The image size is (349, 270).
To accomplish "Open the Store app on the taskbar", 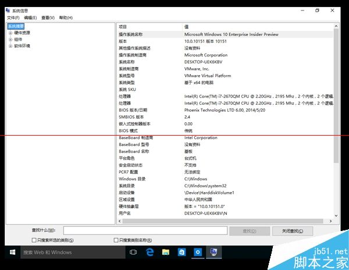I will point(181,252).
